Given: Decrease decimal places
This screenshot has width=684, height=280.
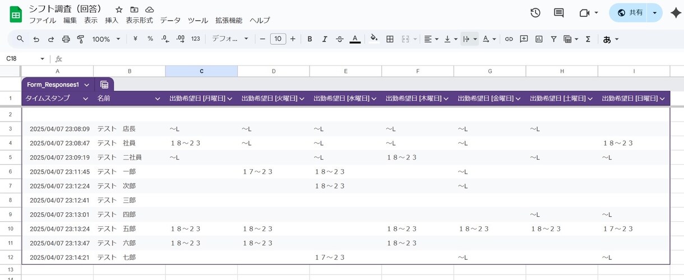Looking at the screenshot, I should click(x=165, y=39).
